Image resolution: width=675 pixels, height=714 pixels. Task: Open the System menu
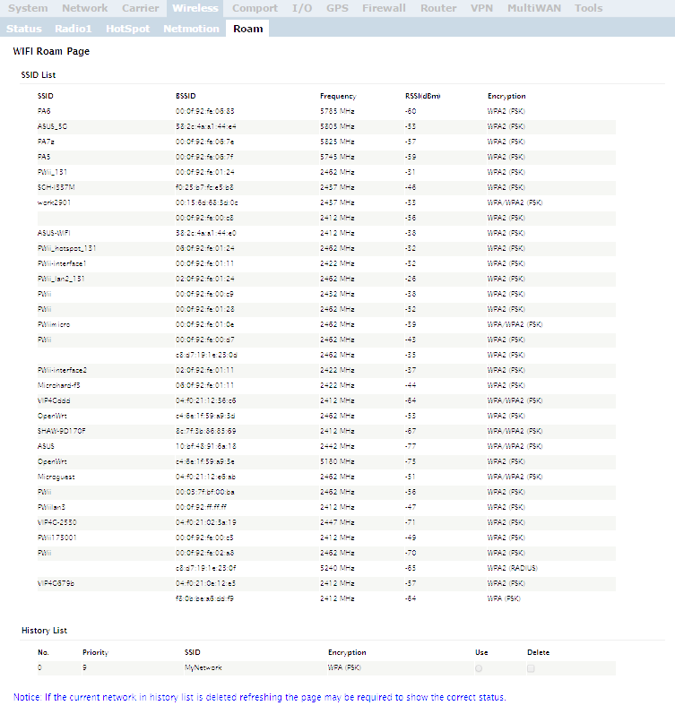[28, 8]
